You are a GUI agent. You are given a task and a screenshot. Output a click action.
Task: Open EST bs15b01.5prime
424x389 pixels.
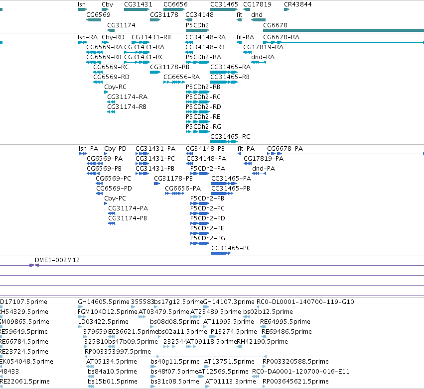click(113, 381)
